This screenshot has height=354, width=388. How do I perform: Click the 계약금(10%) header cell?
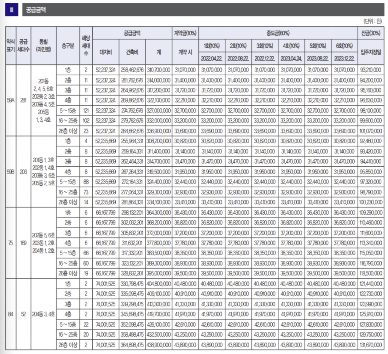pos(185,33)
